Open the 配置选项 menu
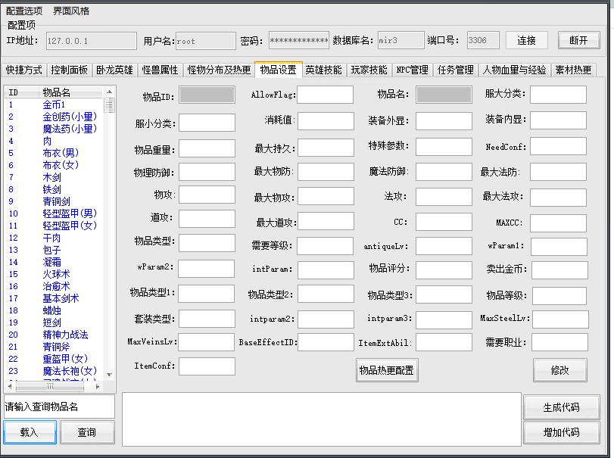The width and height of the screenshot is (614, 458). (24, 11)
